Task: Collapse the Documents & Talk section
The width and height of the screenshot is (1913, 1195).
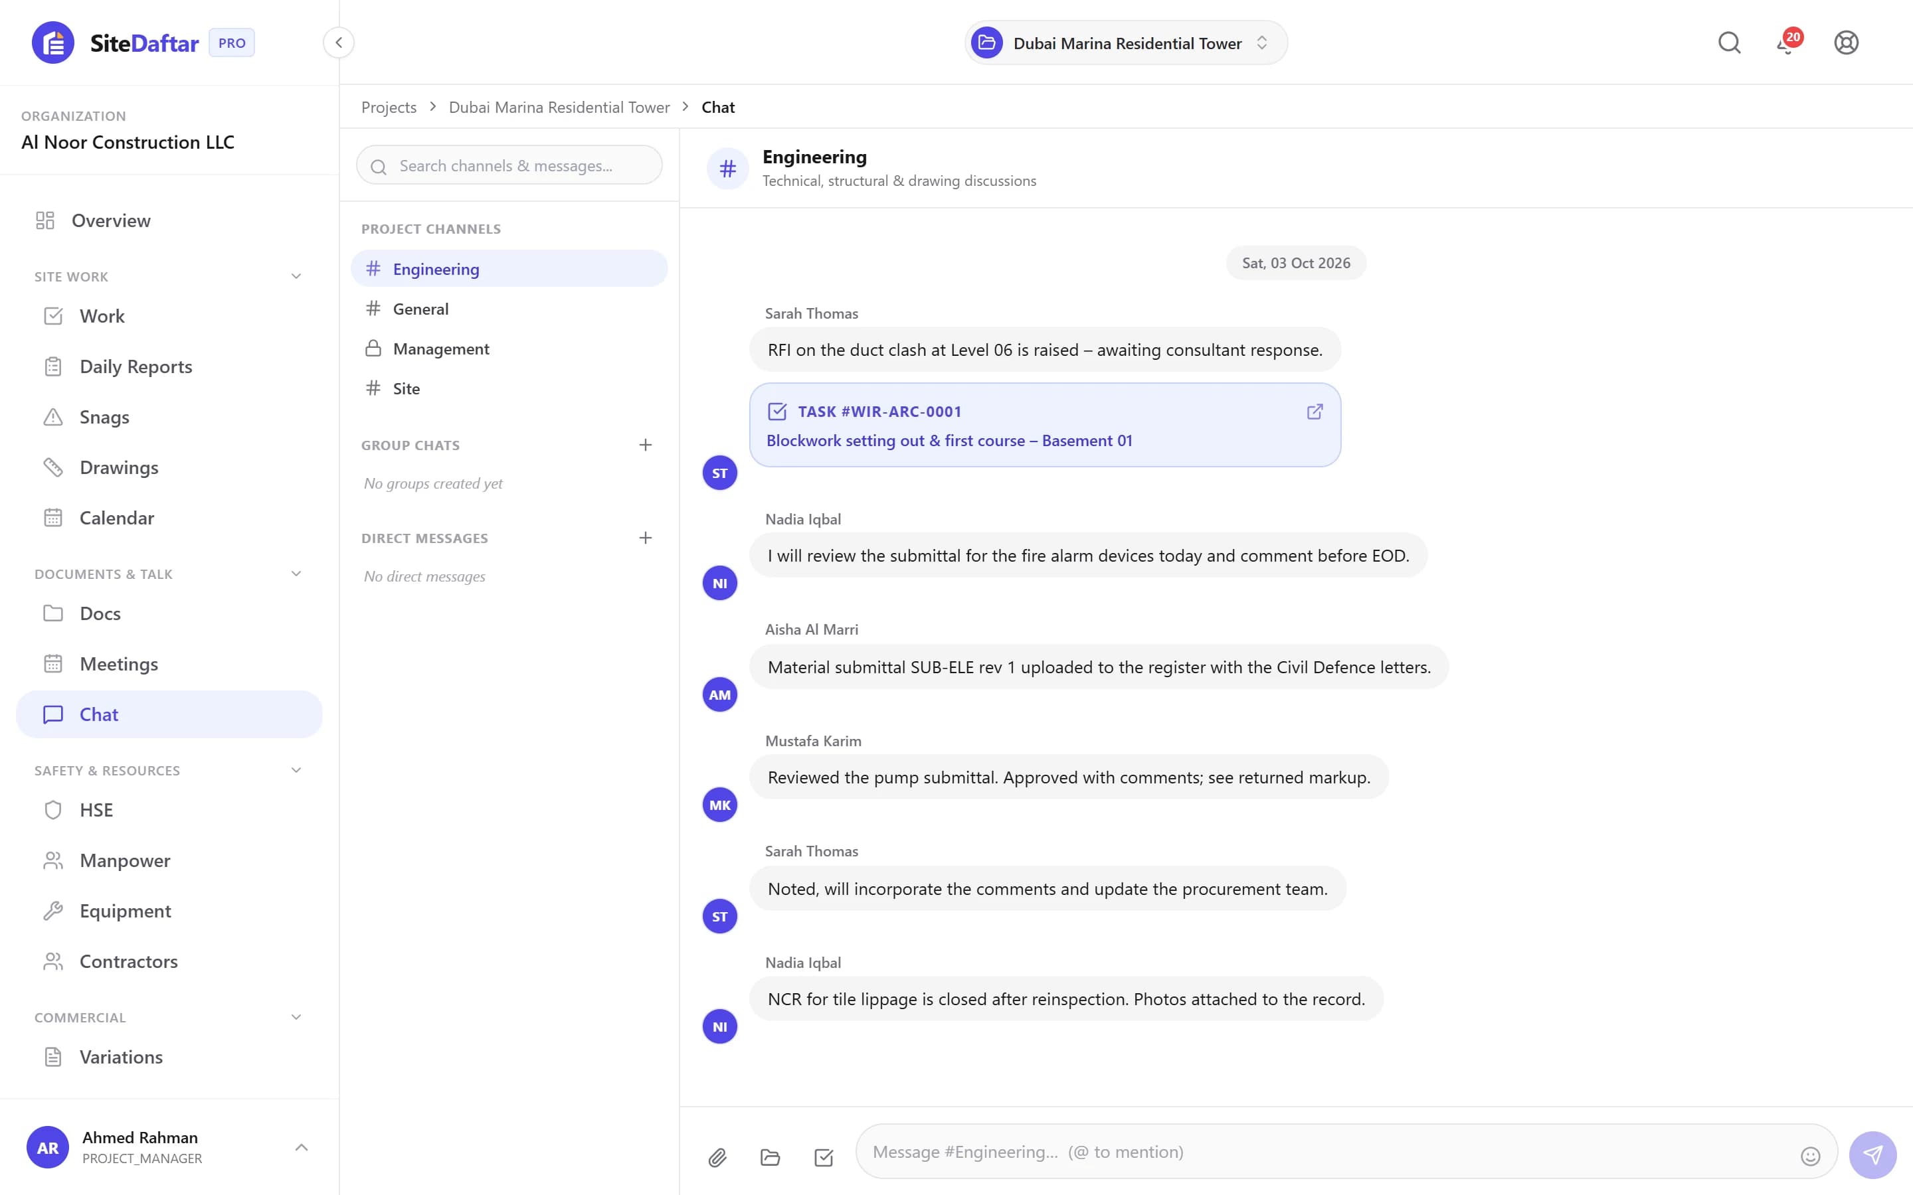Action: coord(296,574)
